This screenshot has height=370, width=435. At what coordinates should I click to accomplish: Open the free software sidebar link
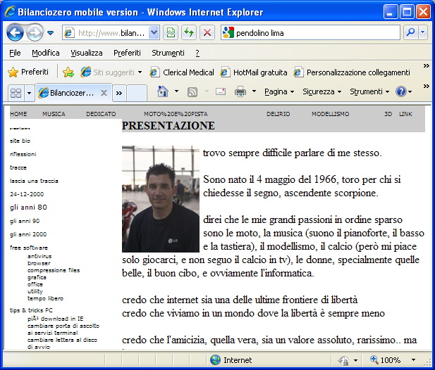[x=29, y=248]
